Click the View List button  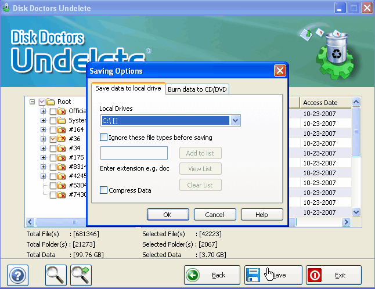(x=200, y=169)
